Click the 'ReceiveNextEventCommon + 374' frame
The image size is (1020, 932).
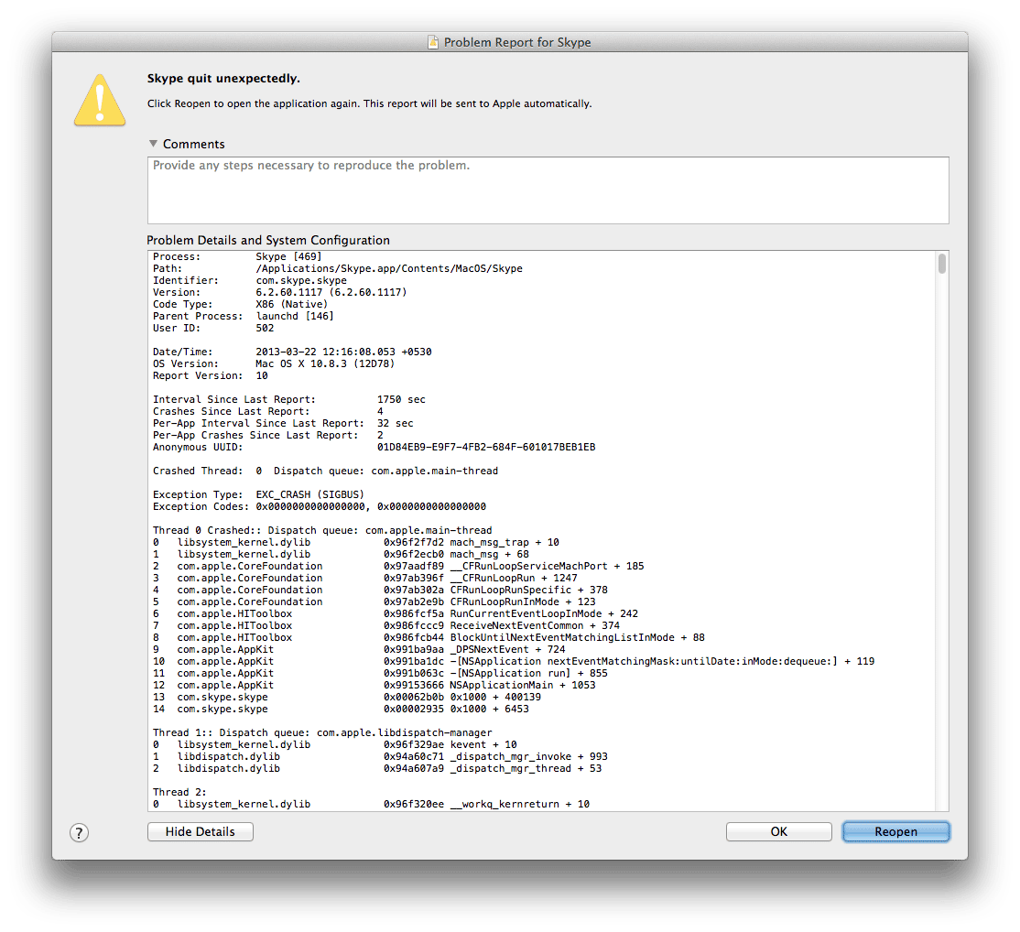pyautogui.click(x=386, y=625)
